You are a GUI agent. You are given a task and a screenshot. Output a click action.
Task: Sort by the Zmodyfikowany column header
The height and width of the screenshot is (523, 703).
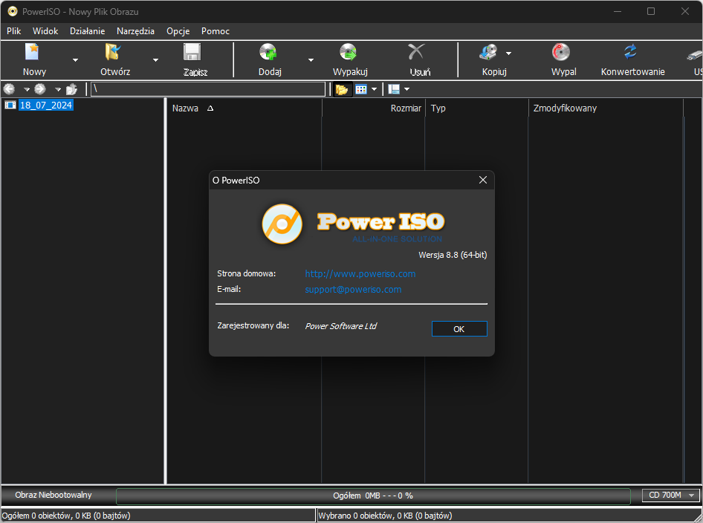[x=606, y=108]
